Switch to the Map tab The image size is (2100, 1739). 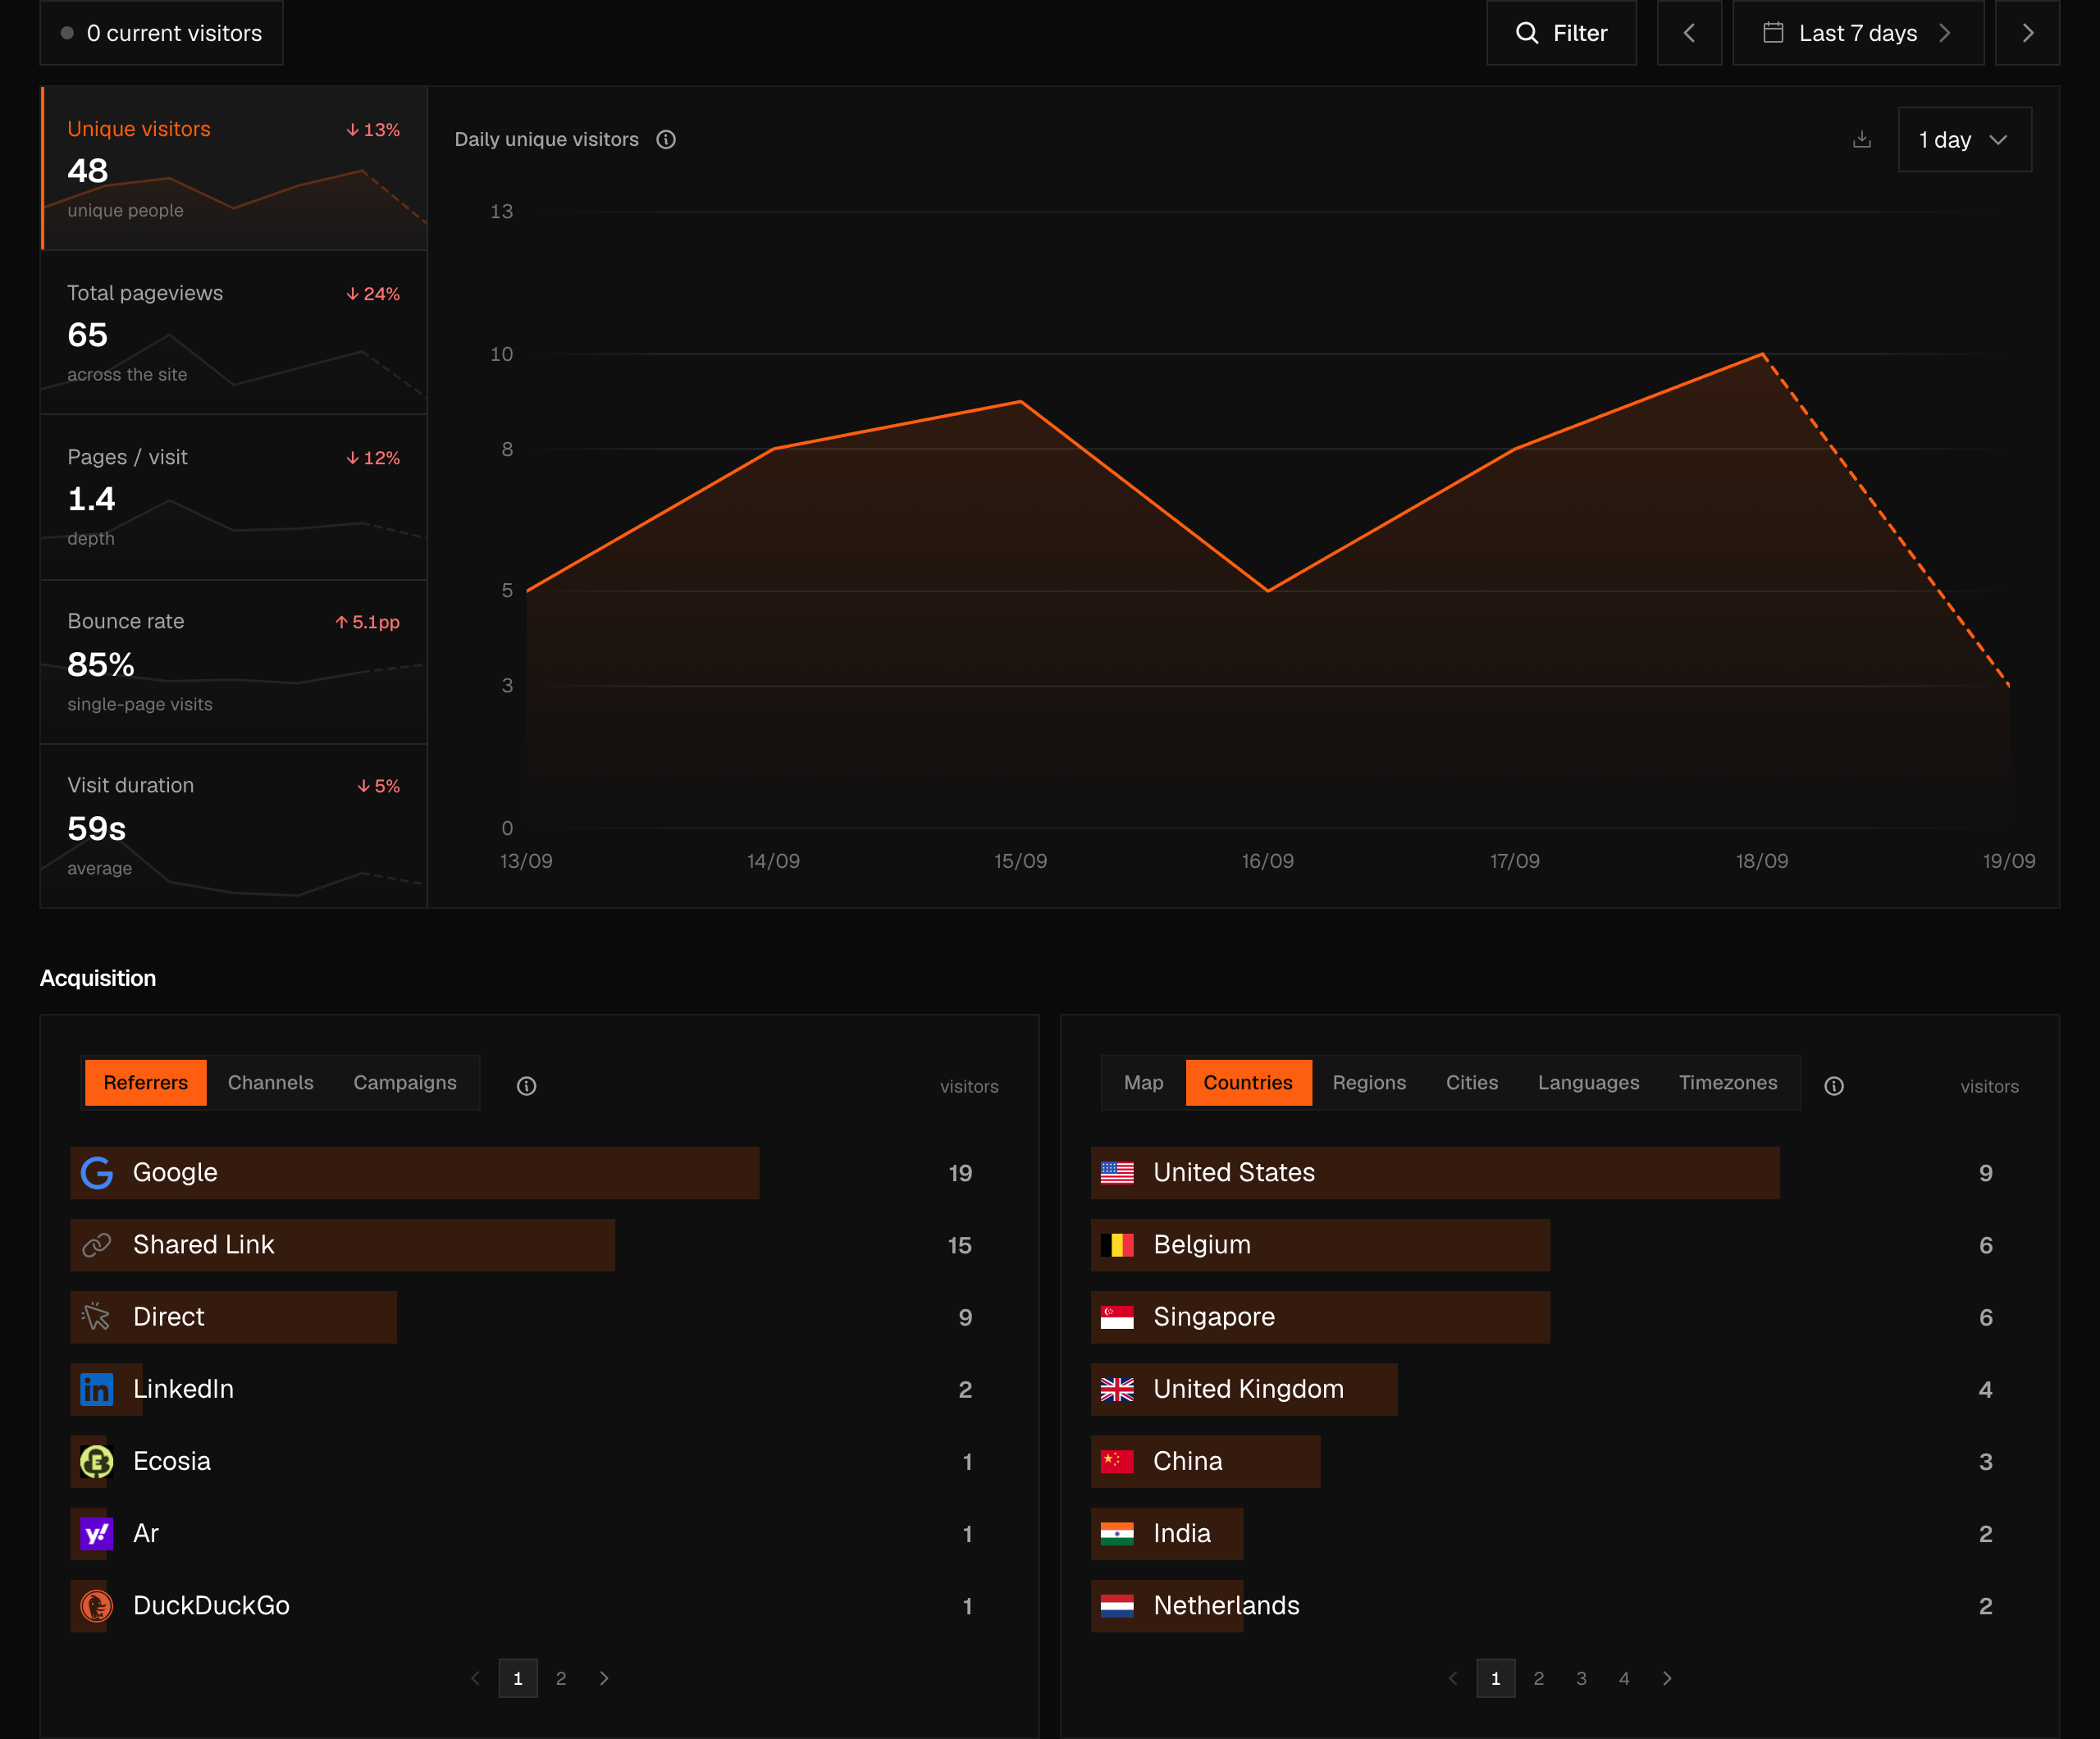[1144, 1083]
